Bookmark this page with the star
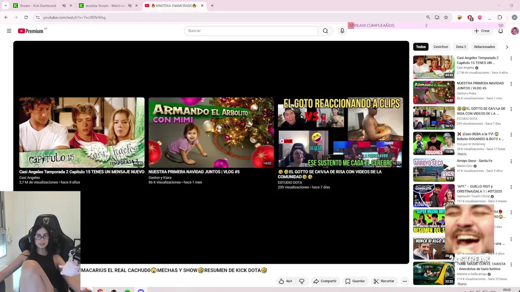520x292 pixels. pyautogui.click(x=446, y=17)
